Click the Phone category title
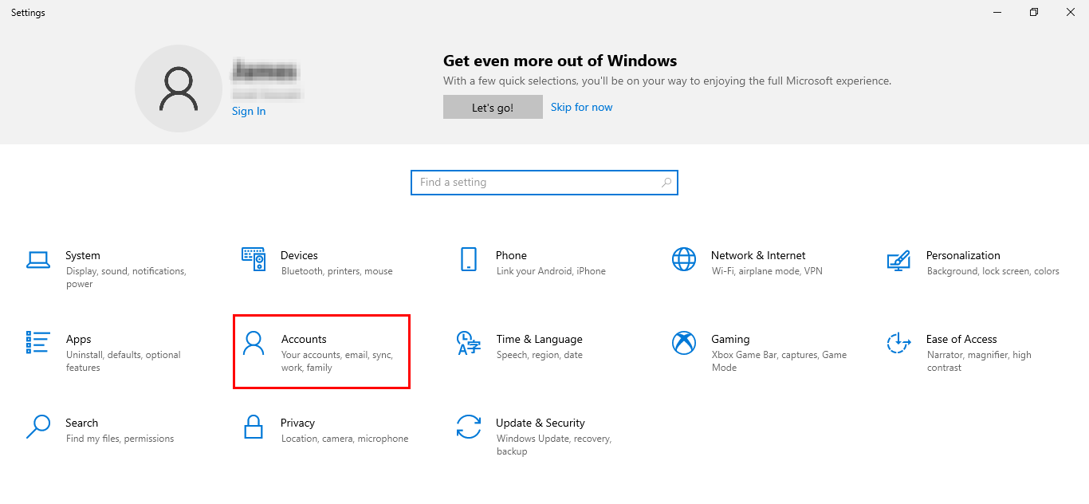The height and width of the screenshot is (504, 1089). pos(511,255)
